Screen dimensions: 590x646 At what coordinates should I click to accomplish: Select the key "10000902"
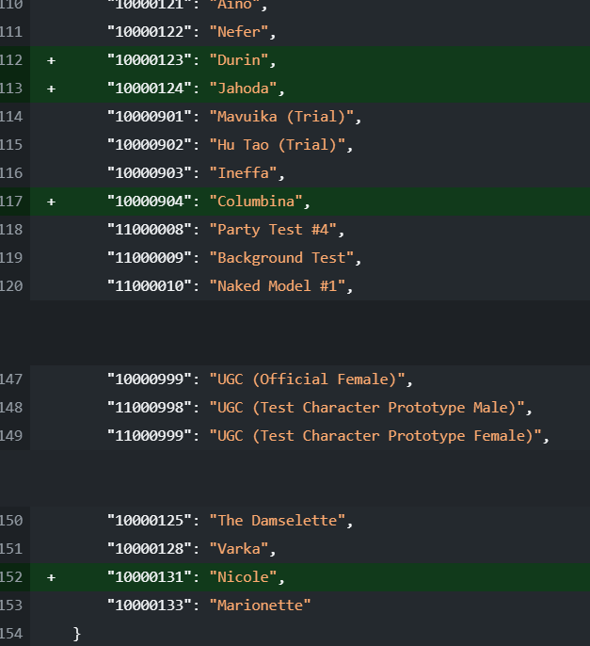point(149,145)
